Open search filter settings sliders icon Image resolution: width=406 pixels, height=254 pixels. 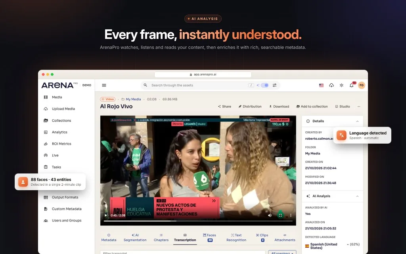point(274,85)
